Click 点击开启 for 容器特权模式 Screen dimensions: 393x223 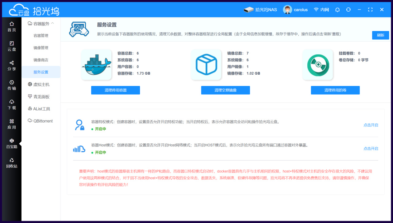click(x=371, y=125)
